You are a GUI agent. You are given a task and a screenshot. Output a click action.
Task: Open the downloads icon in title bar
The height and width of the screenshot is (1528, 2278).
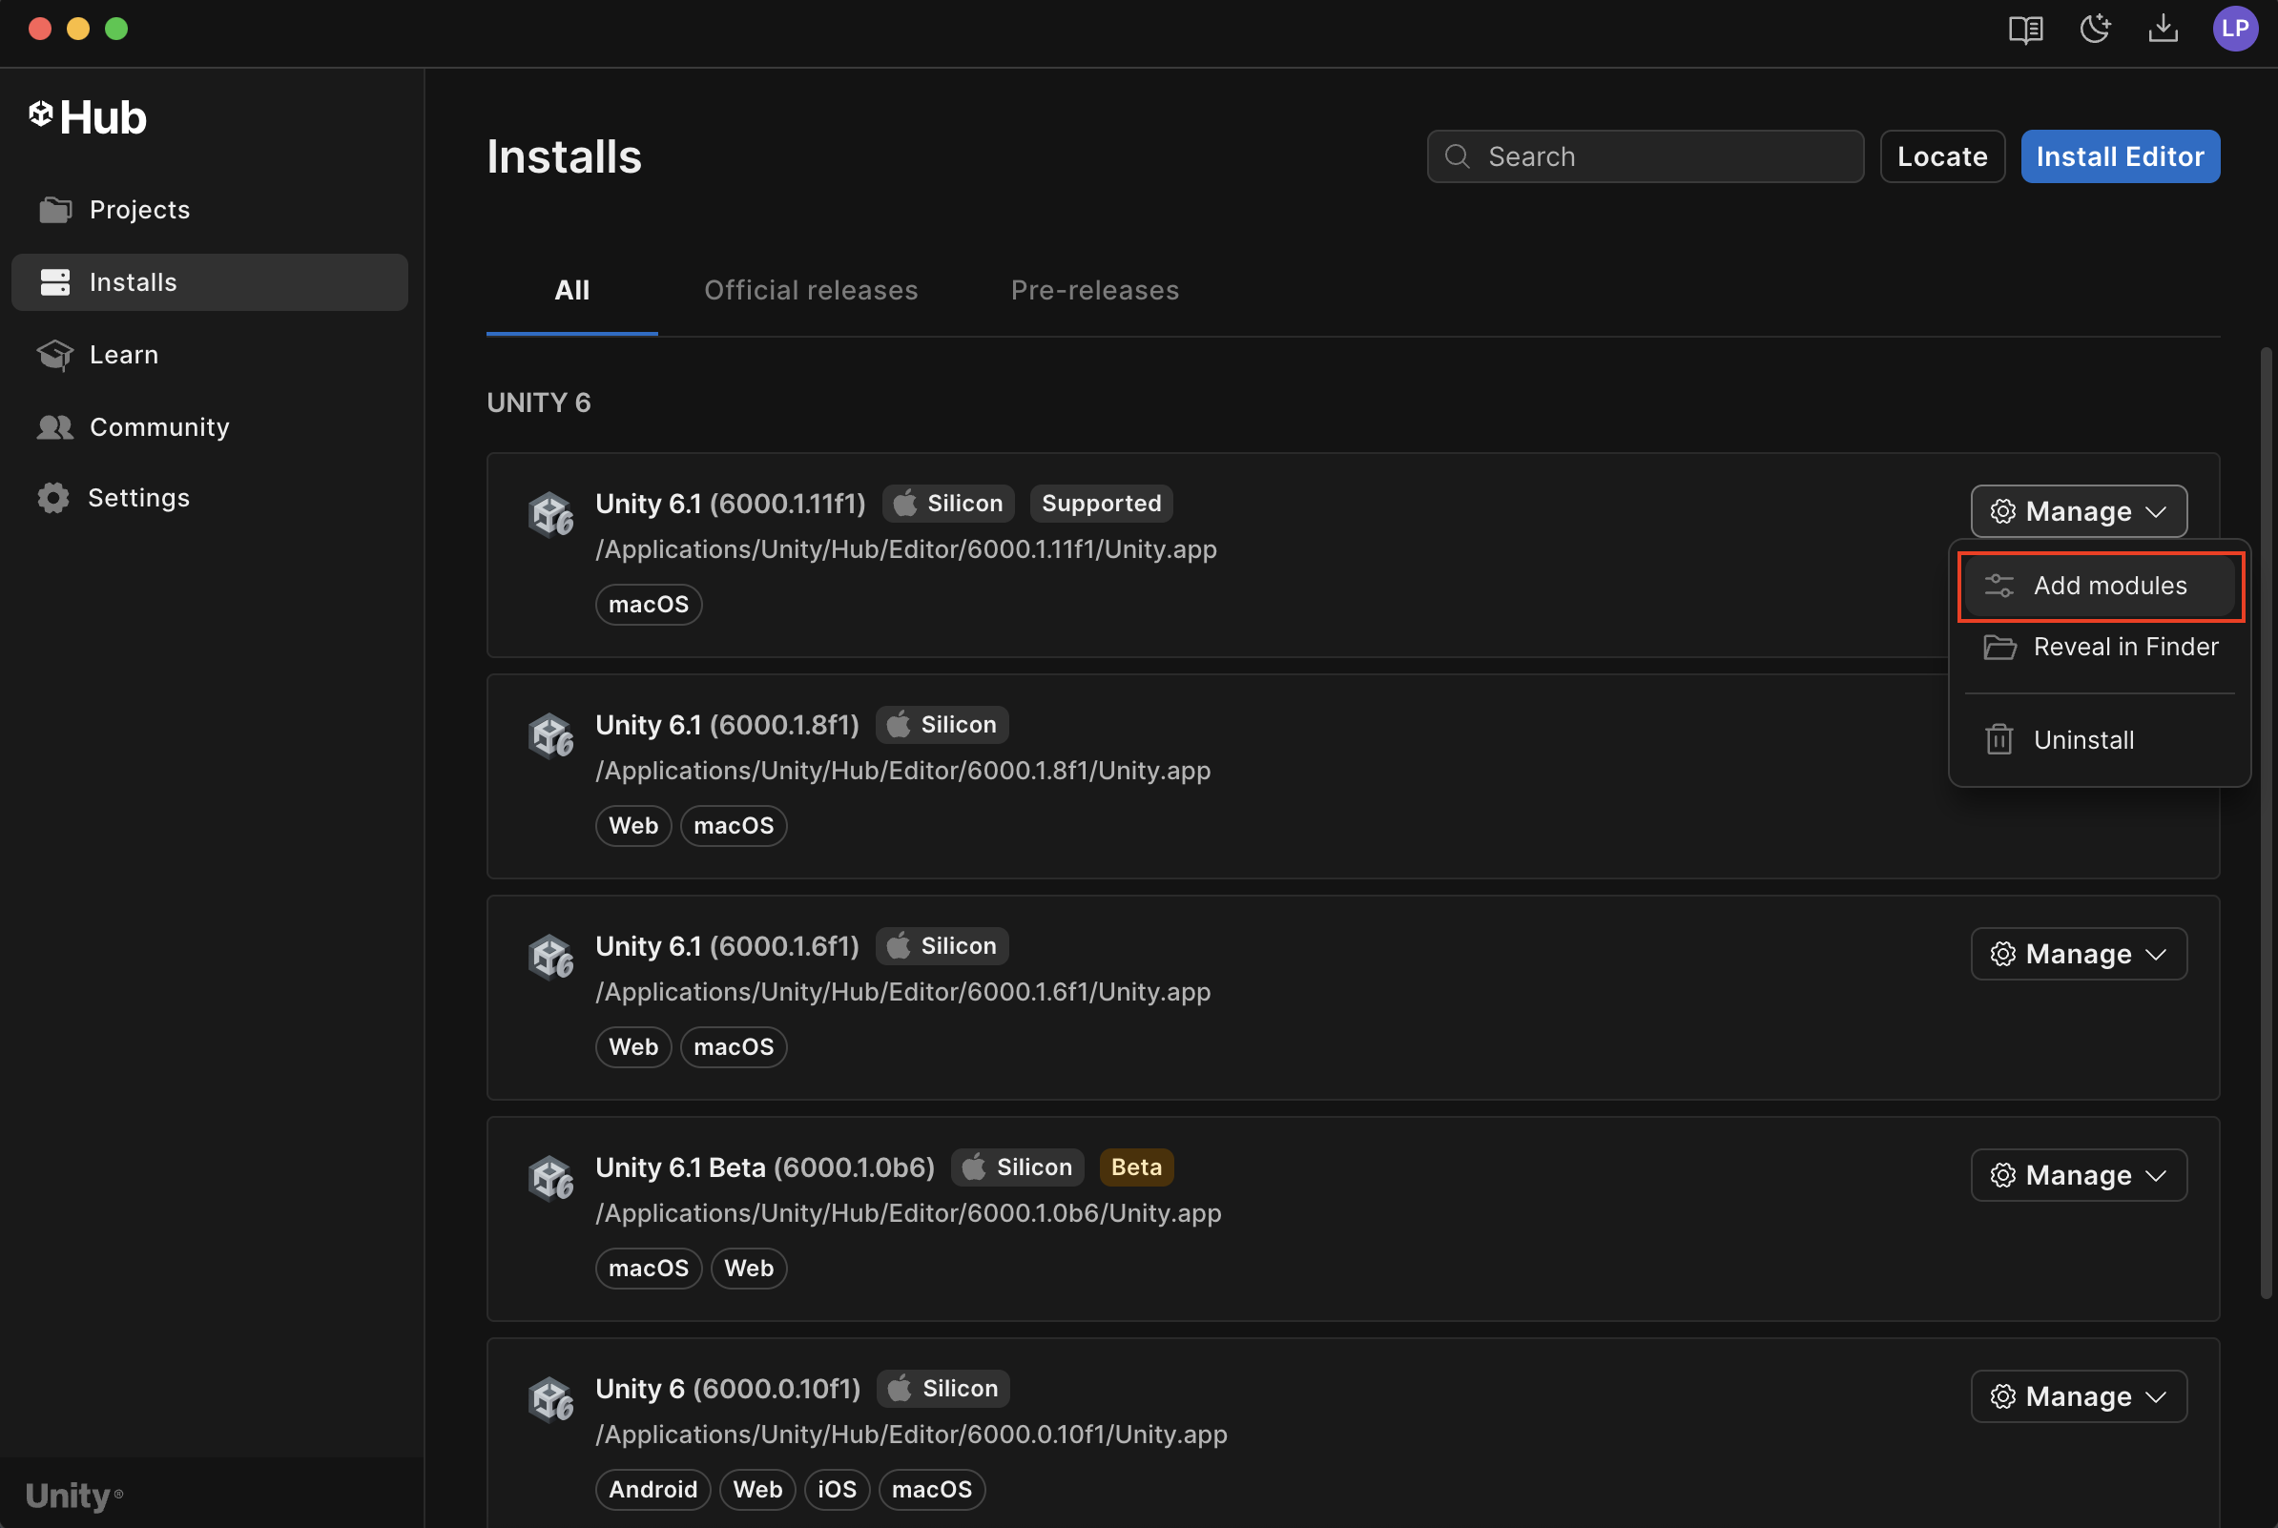click(2162, 30)
